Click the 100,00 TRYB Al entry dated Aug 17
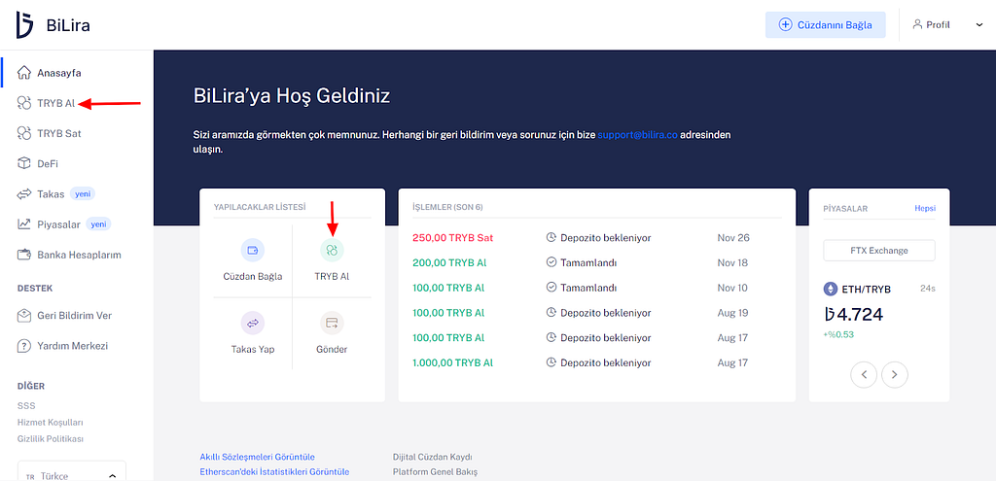This screenshot has height=481, width=996. 448,337
